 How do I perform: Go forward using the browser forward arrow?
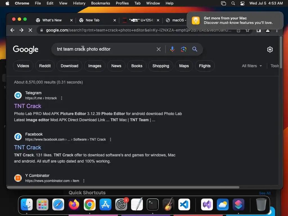point(21,30)
